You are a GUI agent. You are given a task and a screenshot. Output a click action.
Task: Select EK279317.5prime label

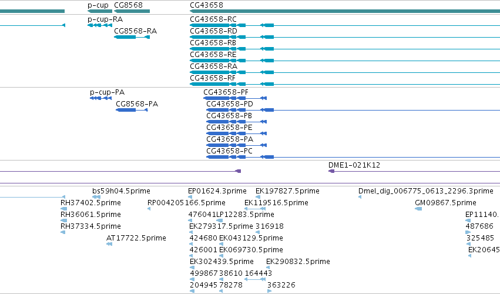[x=221, y=226]
